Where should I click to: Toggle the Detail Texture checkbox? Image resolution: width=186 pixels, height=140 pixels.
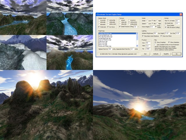[120, 27]
